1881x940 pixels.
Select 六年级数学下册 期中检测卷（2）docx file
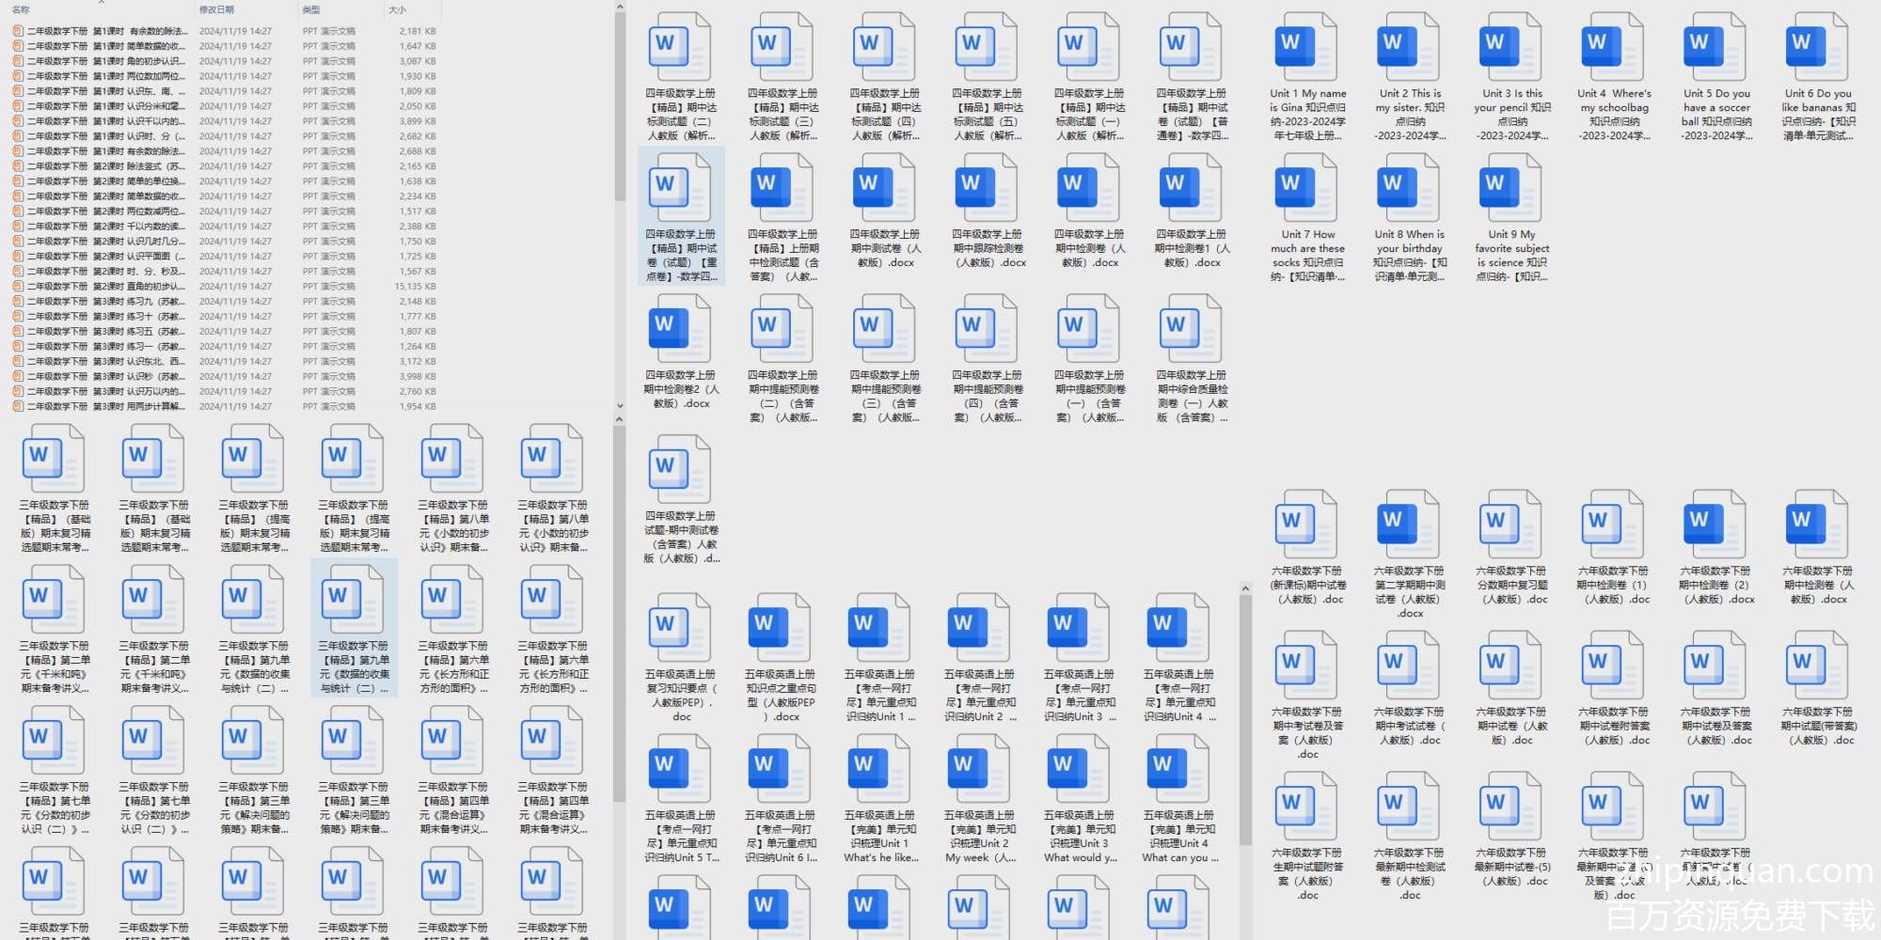click(x=1716, y=548)
